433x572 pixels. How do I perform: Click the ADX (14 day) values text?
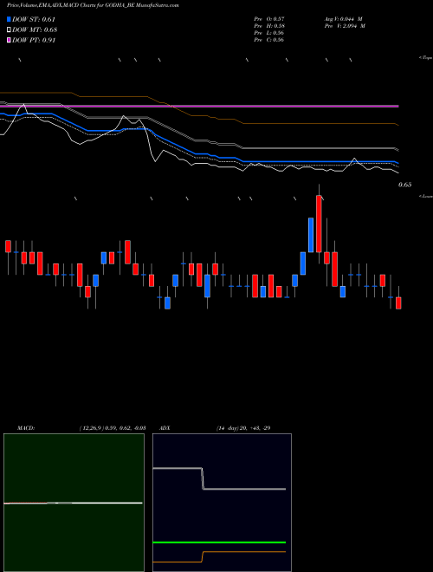(243, 428)
